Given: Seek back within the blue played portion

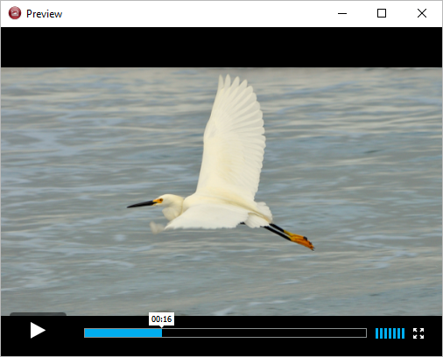Looking at the screenshot, I should 123,332.
